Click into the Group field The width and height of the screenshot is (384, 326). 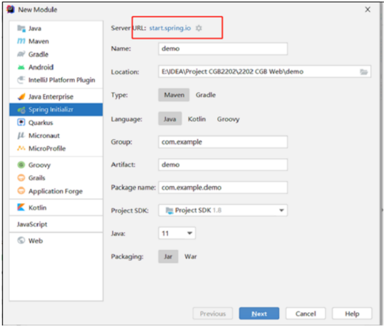pos(223,142)
